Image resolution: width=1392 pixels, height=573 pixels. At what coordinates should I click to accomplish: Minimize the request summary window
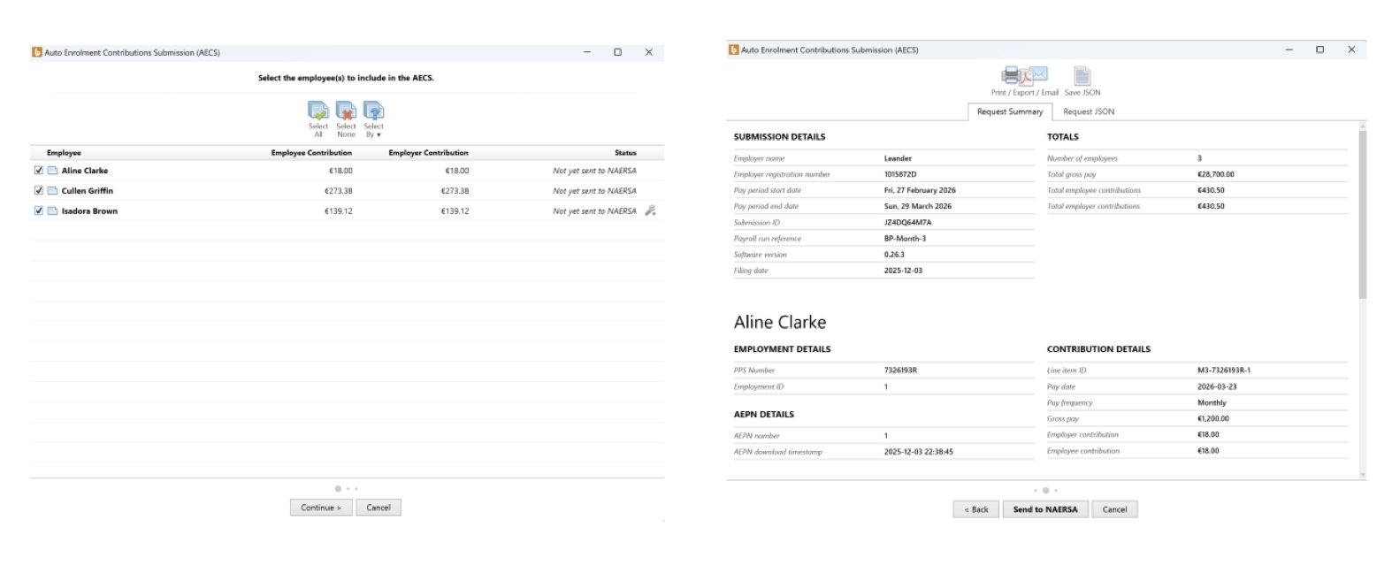tap(1289, 50)
